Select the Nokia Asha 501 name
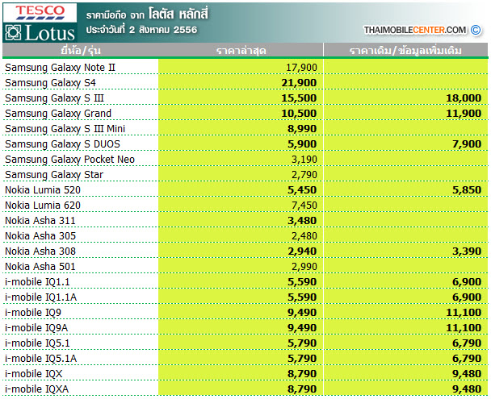Viewport: 491px width, 399px height. click(40, 267)
